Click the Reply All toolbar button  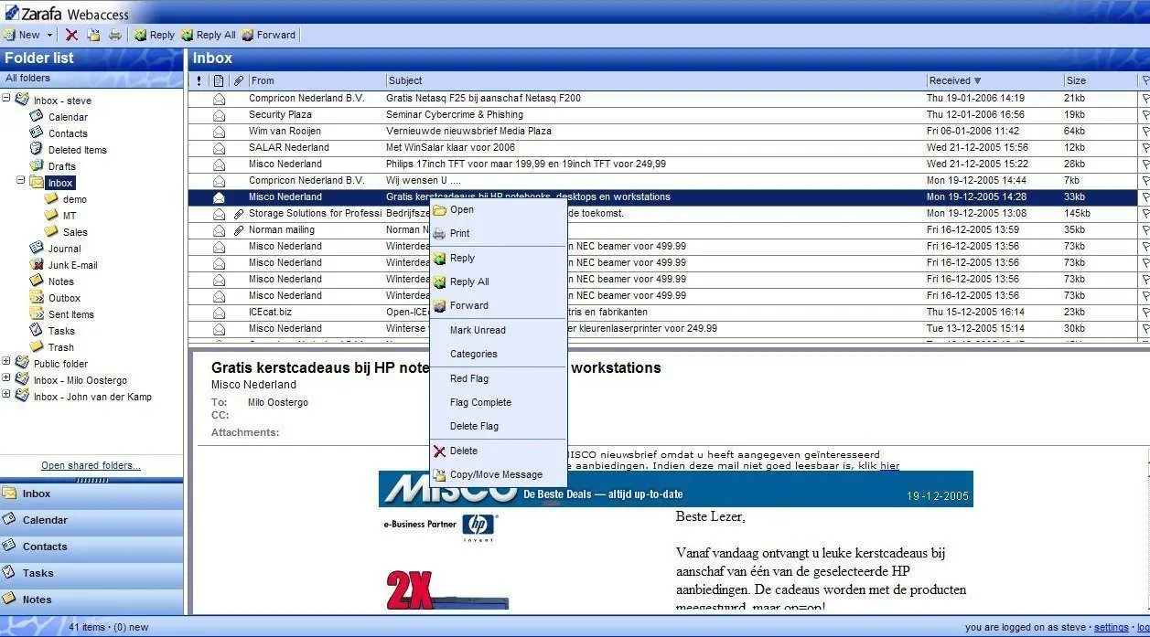point(209,35)
